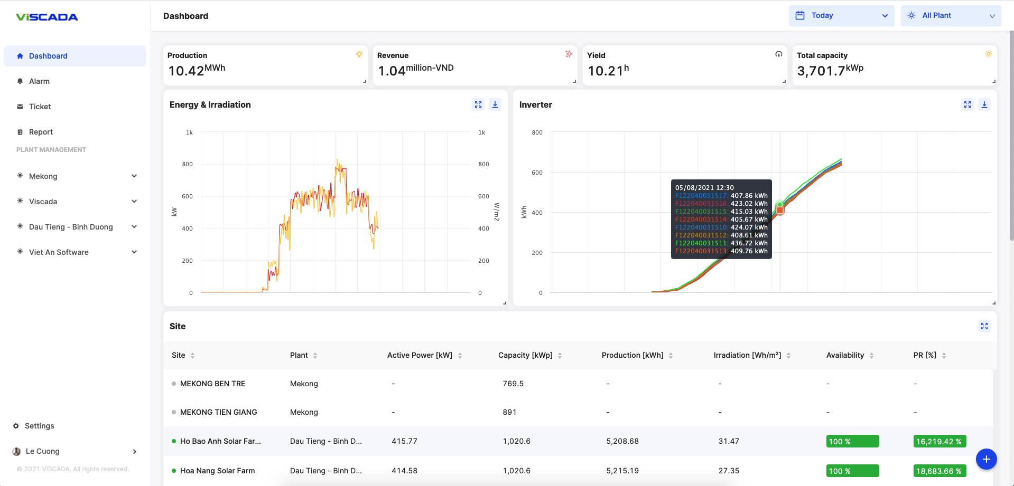This screenshot has height=486, width=1014.
Task: Click the blue plus floating button
Action: (986, 459)
